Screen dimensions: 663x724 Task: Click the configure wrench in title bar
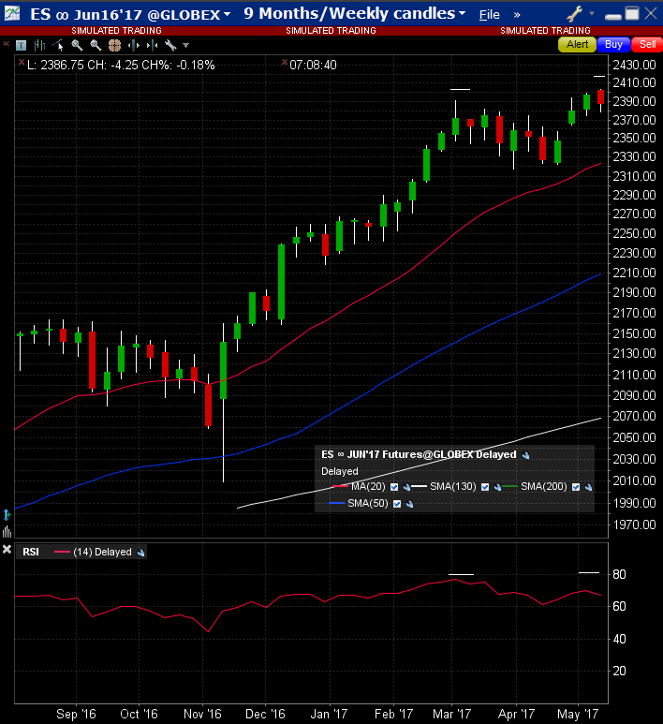click(574, 14)
